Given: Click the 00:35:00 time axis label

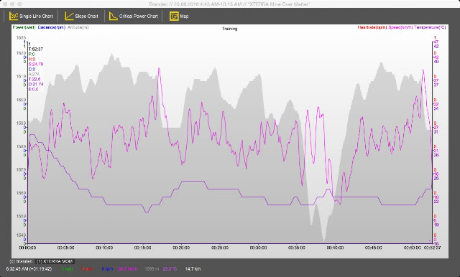Looking at the screenshot, I should point(297,248).
